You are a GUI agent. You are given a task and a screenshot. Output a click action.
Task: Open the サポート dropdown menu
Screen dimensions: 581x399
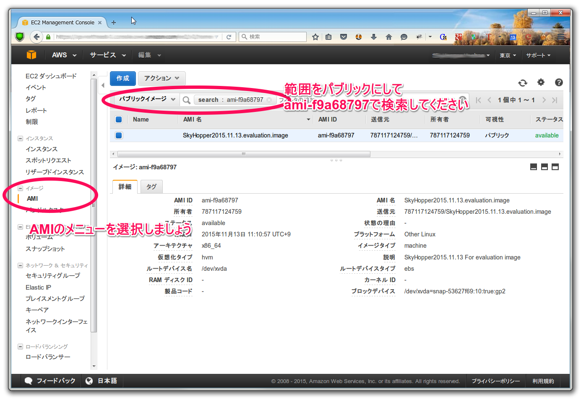tap(538, 55)
